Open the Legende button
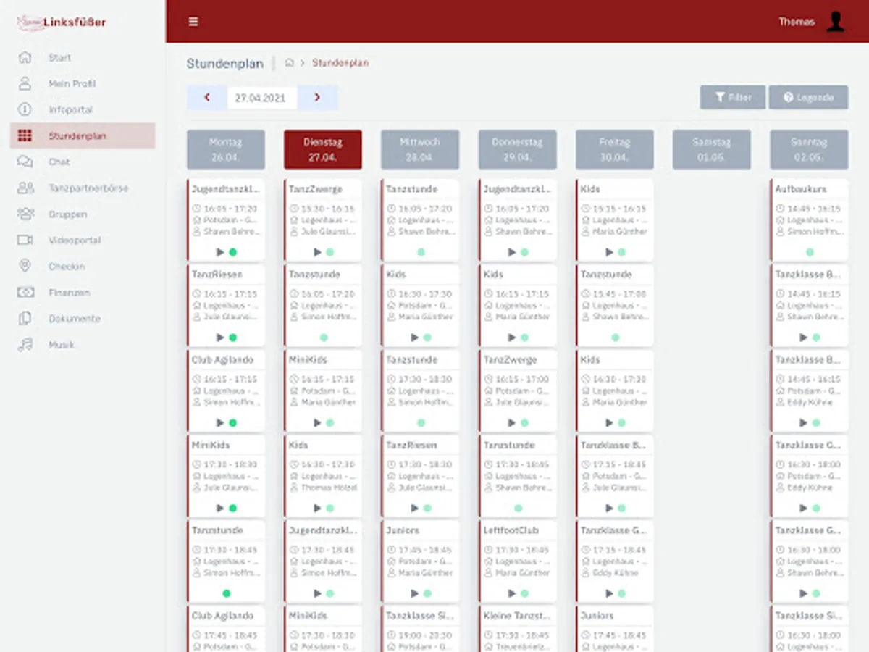Viewport: 869px width, 652px height. point(808,98)
